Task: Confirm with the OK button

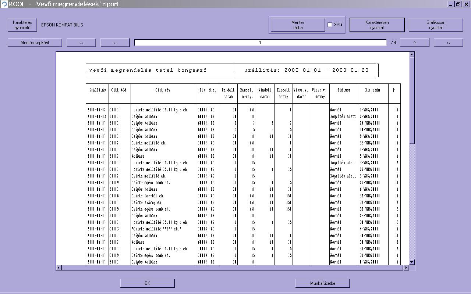Action: [x=147, y=283]
